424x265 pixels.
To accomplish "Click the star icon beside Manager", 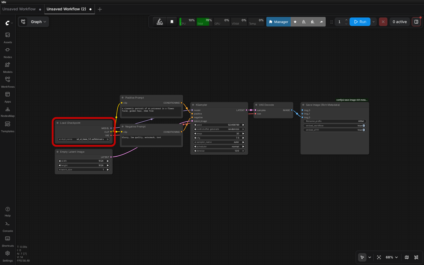I will 295,22.
